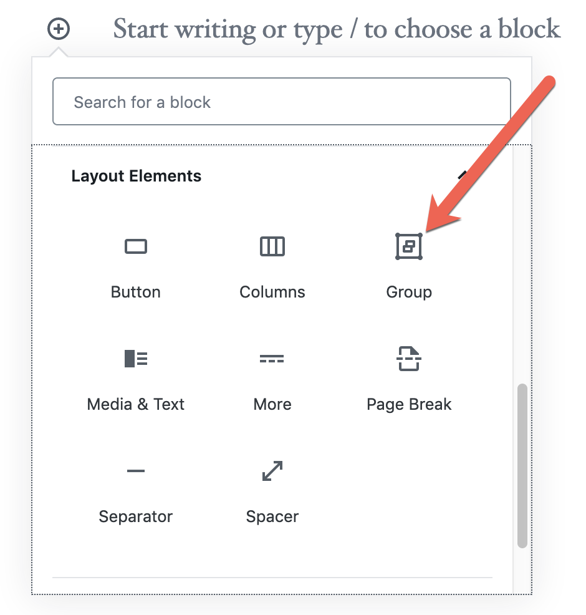The height and width of the screenshot is (615, 586).
Task: Click the Separator label text
Action: (x=136, y=517)
